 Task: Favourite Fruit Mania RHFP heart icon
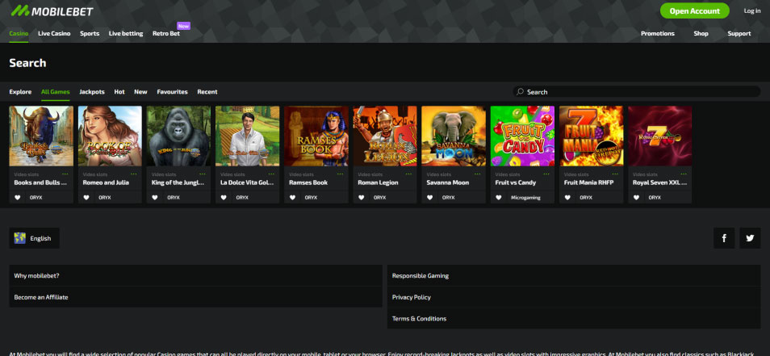click(x=567, y=198)
